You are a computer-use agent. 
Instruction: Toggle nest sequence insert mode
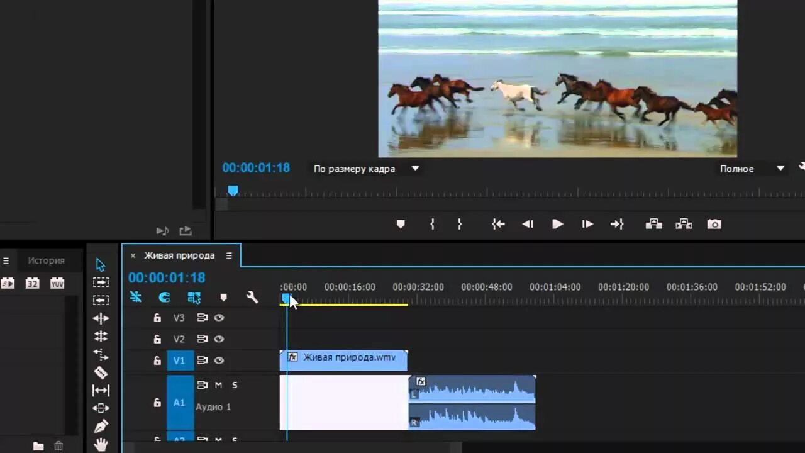coord(136,298)
